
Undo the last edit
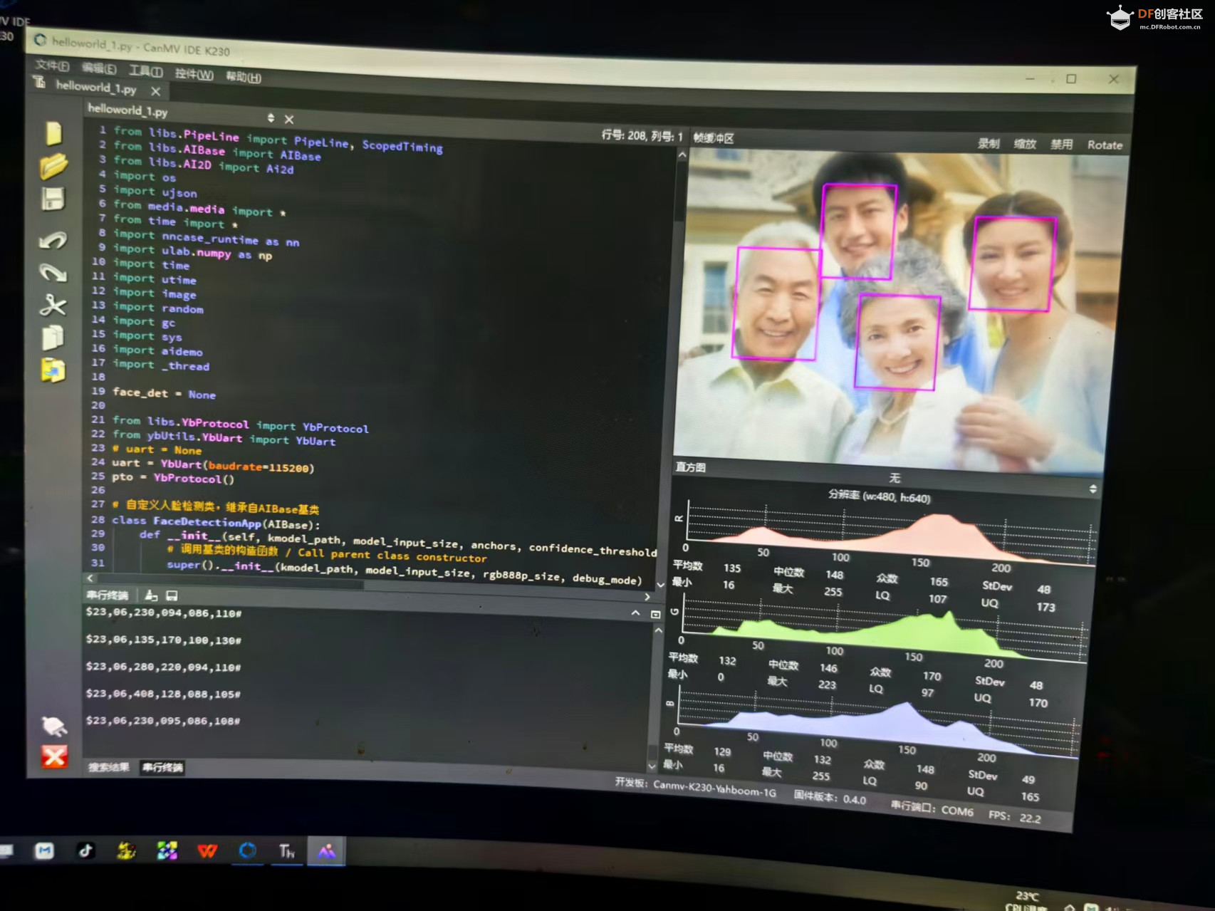(53, 241)
